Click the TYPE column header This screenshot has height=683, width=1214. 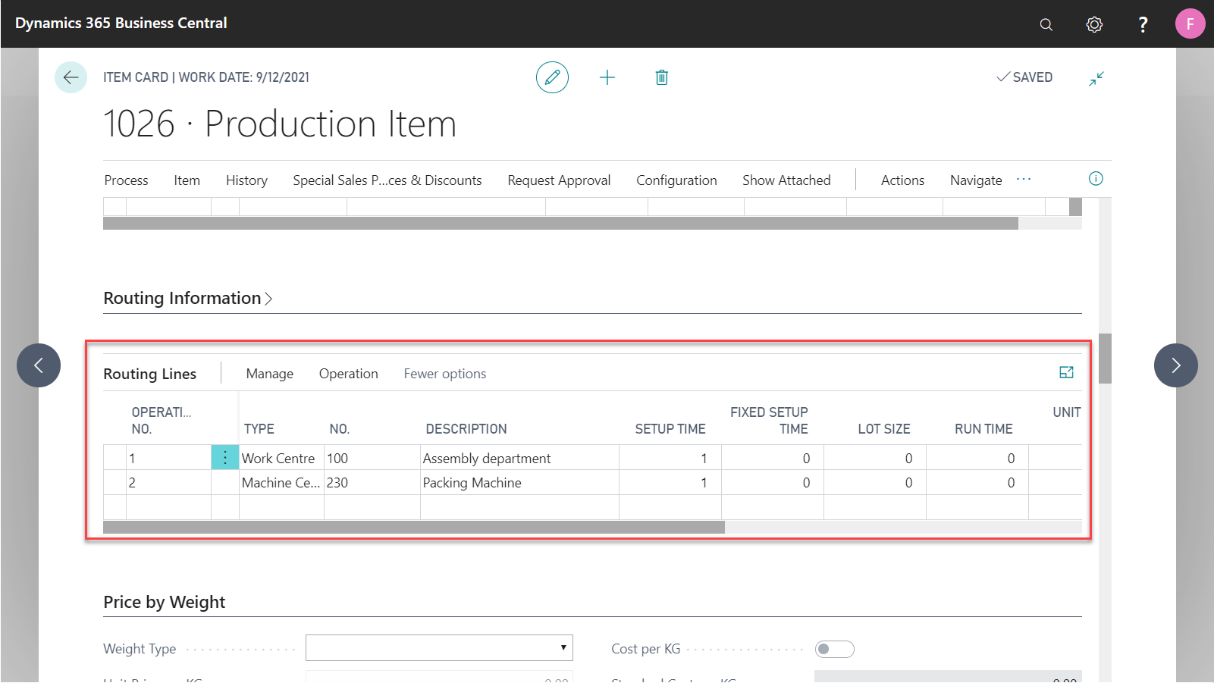[259, 429]
